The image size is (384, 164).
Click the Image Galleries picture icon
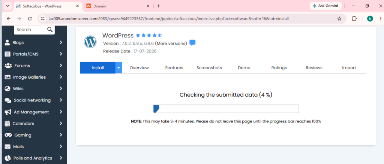[x=7, y=77]
